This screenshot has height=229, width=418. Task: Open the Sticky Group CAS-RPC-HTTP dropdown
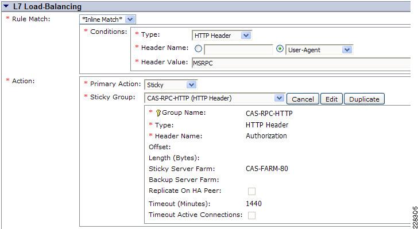pyautogui.click(x=215, y=98)
